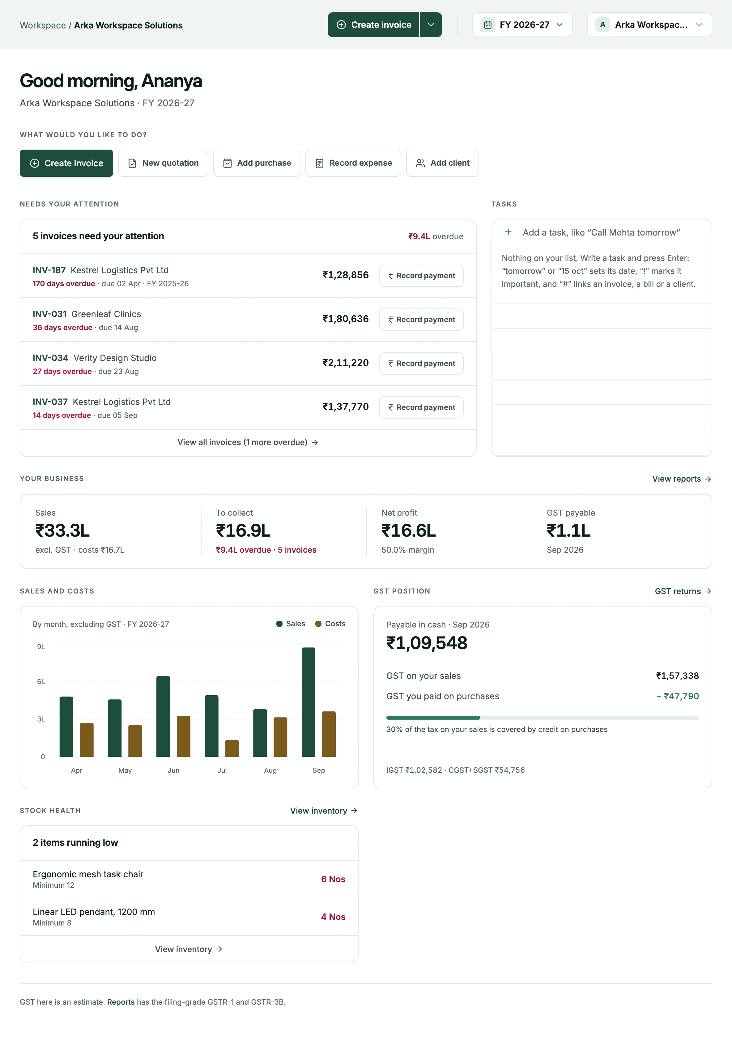Click the receipt icon on Record expense

[x=320, y=164]
